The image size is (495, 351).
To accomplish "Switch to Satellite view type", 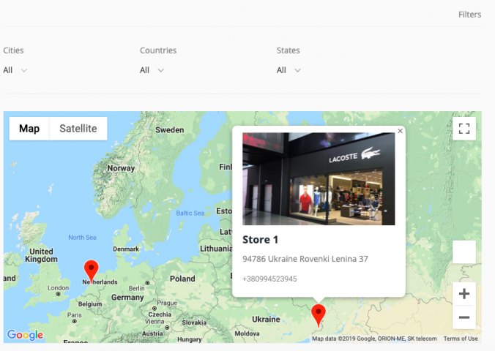I will (78, 129).
